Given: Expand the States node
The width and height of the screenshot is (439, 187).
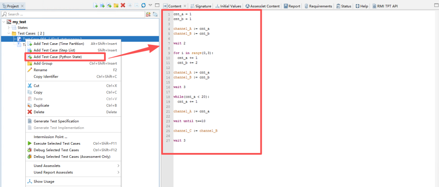Looking at the screenshot, I should click(x=9, y=28).
